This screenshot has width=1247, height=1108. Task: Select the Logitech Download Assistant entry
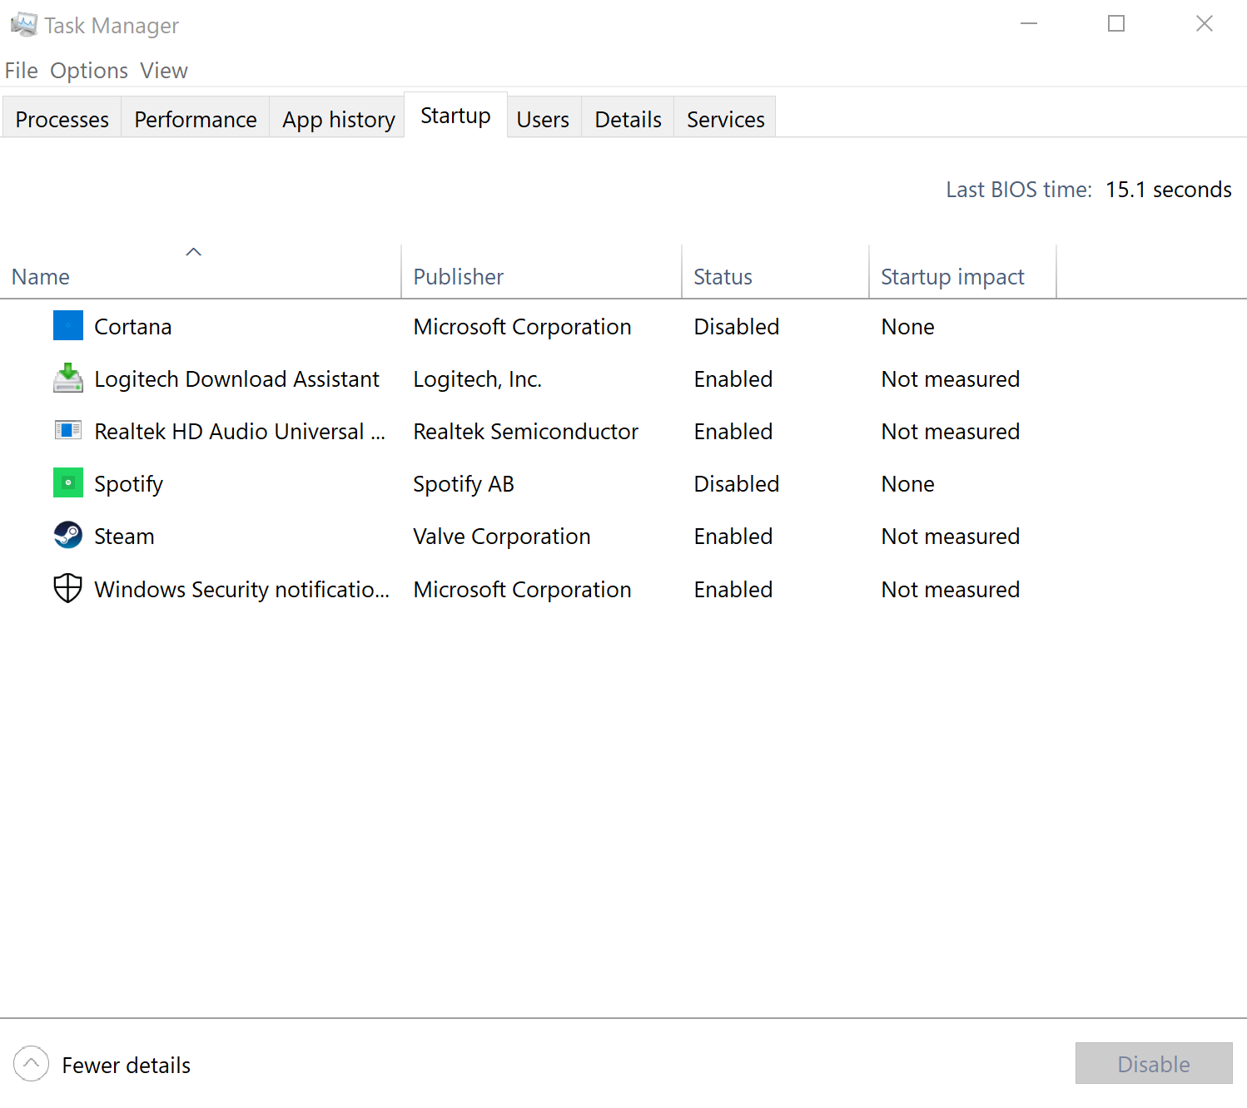(237, 379)
